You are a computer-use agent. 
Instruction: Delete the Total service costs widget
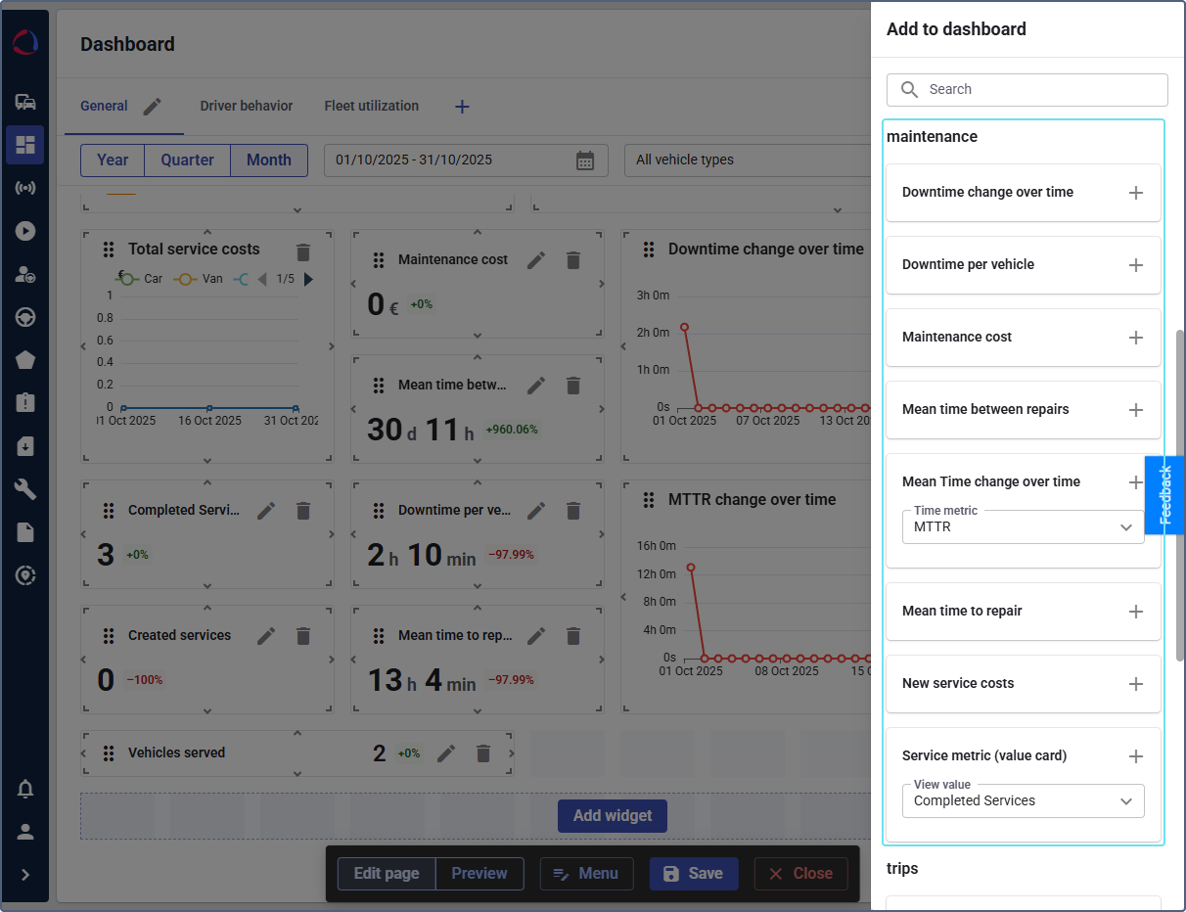[x=303, y=252]
